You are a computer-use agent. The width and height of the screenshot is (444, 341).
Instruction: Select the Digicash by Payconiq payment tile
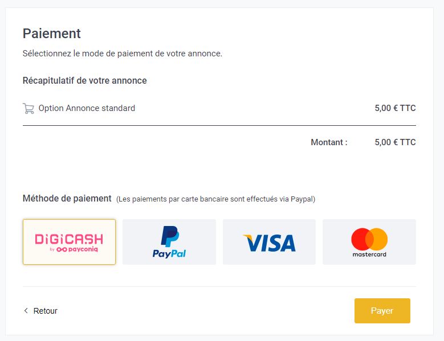point(70,242)
